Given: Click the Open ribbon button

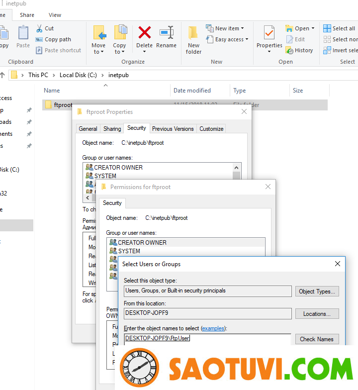Looking at the screenshot, I should 297,28.
